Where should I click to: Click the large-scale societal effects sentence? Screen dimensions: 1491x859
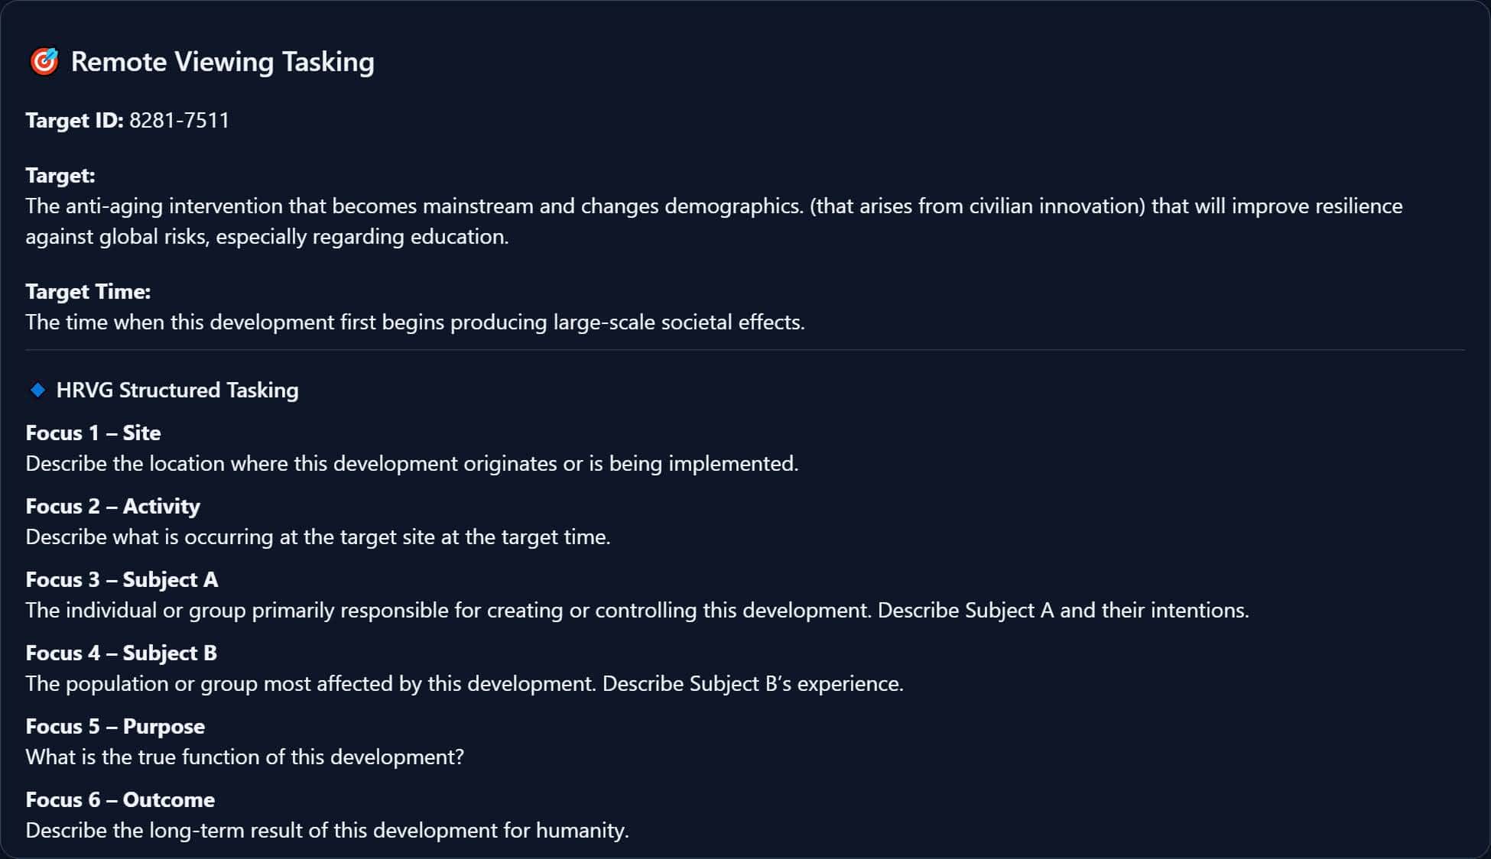pos(415,323)
